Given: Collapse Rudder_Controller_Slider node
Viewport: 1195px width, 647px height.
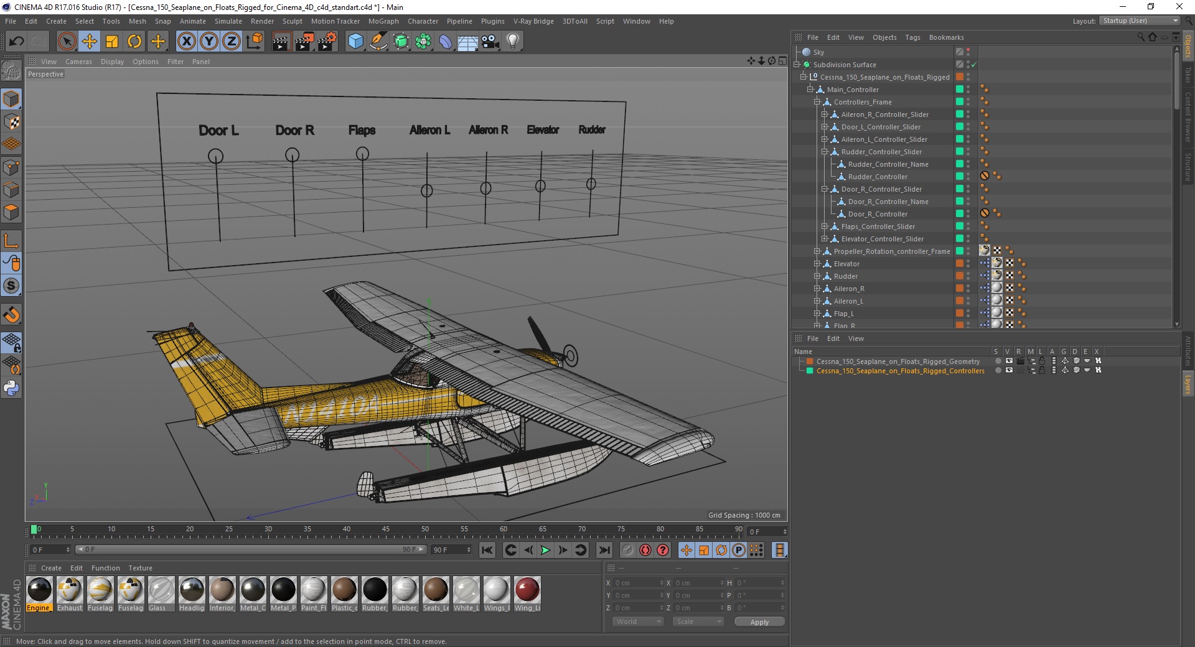Looking at the screenshot, I should [825, 152].
